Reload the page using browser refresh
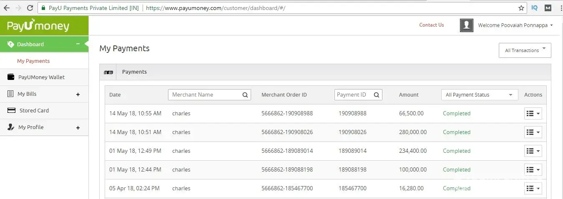The width and height of the screenshot is (563, 199). [30, 8]
